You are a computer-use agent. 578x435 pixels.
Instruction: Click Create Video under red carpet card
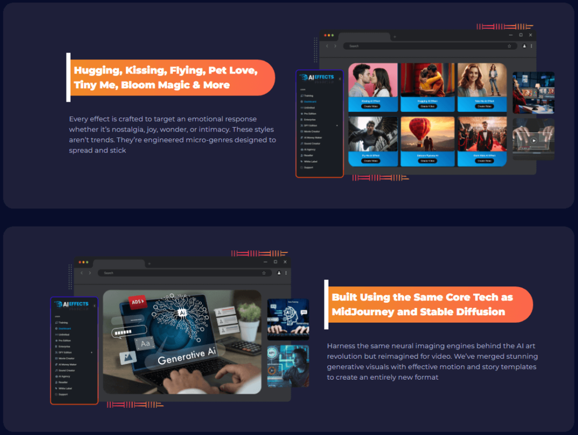pyautogui.click(x=484, y=161)
